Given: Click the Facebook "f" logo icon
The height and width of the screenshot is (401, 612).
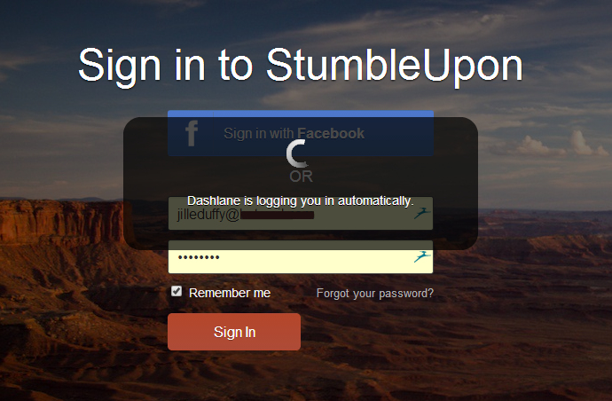Looking at the screenshot, I should point(192,134).
